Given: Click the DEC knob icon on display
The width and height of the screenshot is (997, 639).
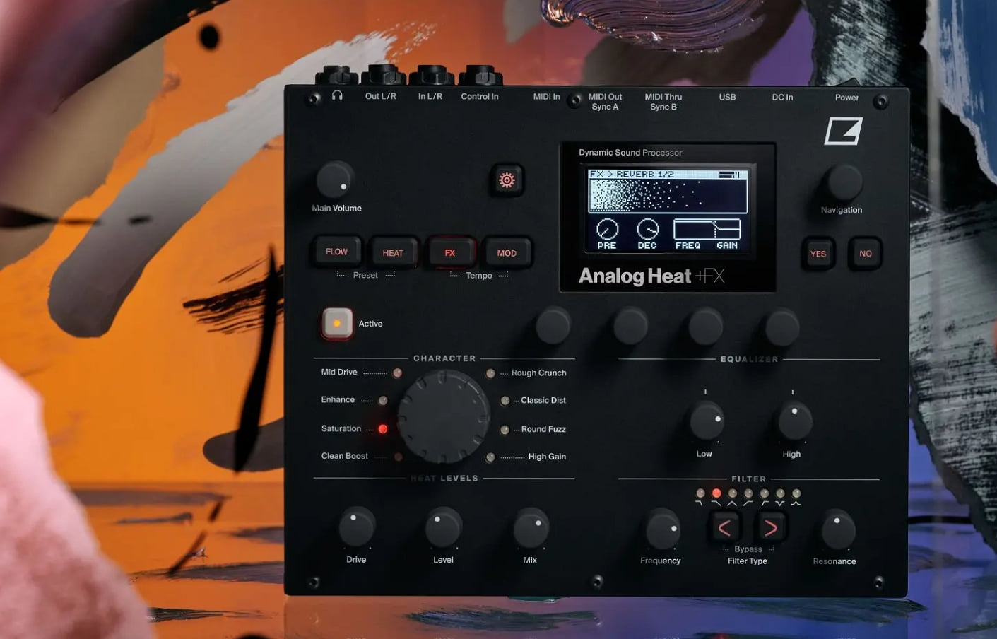Looking at the screenshot, I should [647, 229].
